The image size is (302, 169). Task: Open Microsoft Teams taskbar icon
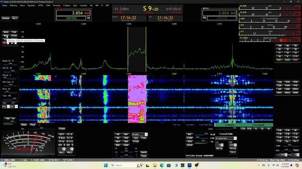click(x=176, y=165)
